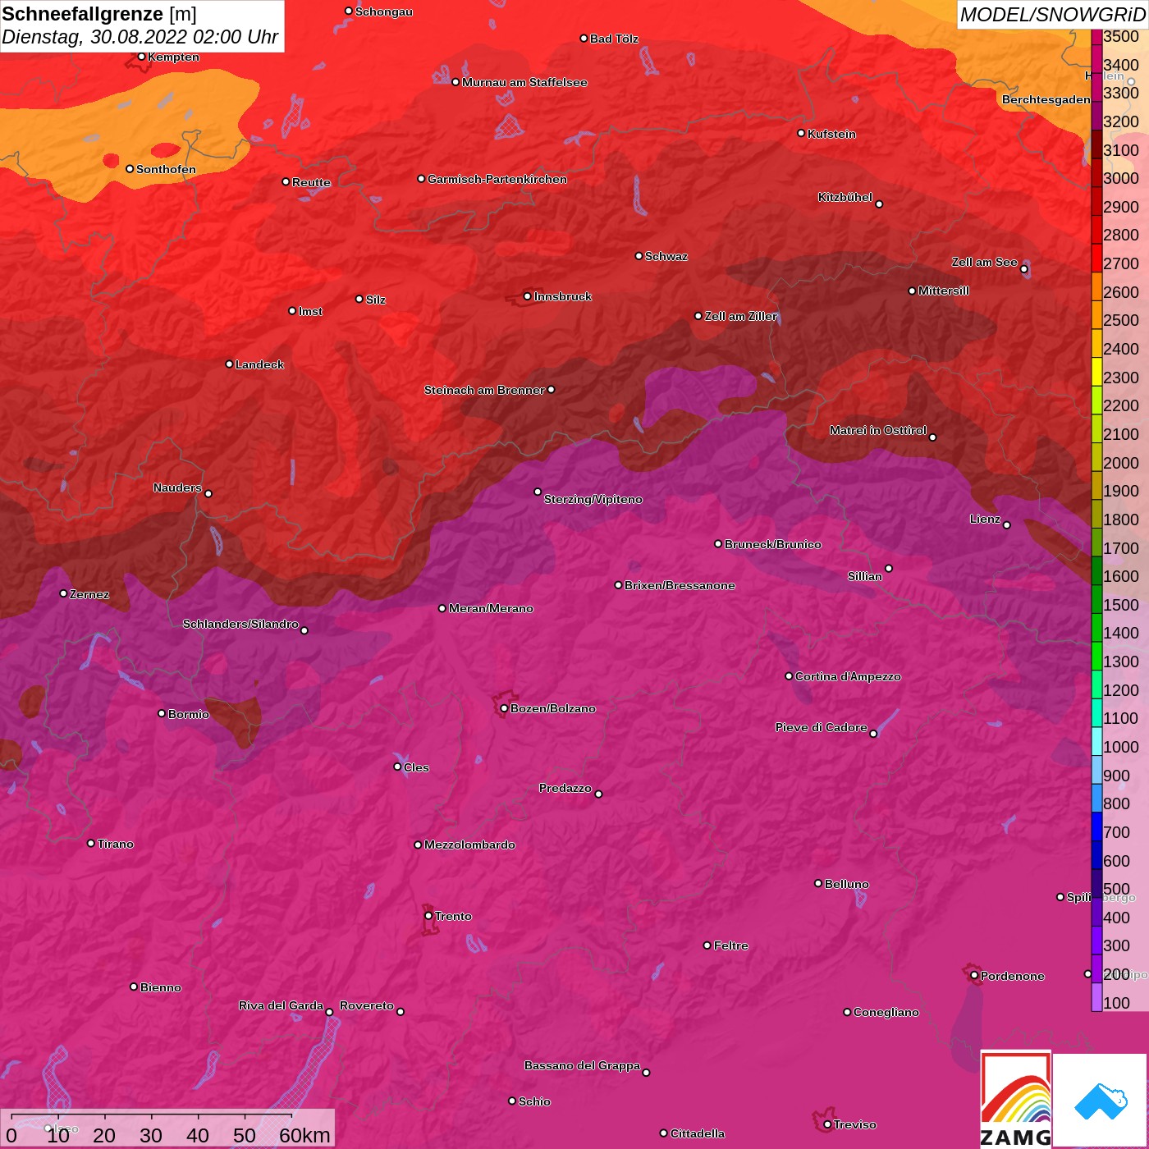Click the 'Predazzo' label

[x=565, y=788]
